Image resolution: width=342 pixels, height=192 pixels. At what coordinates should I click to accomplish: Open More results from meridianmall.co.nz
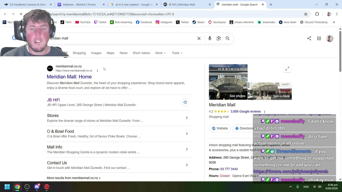(74, 178)
